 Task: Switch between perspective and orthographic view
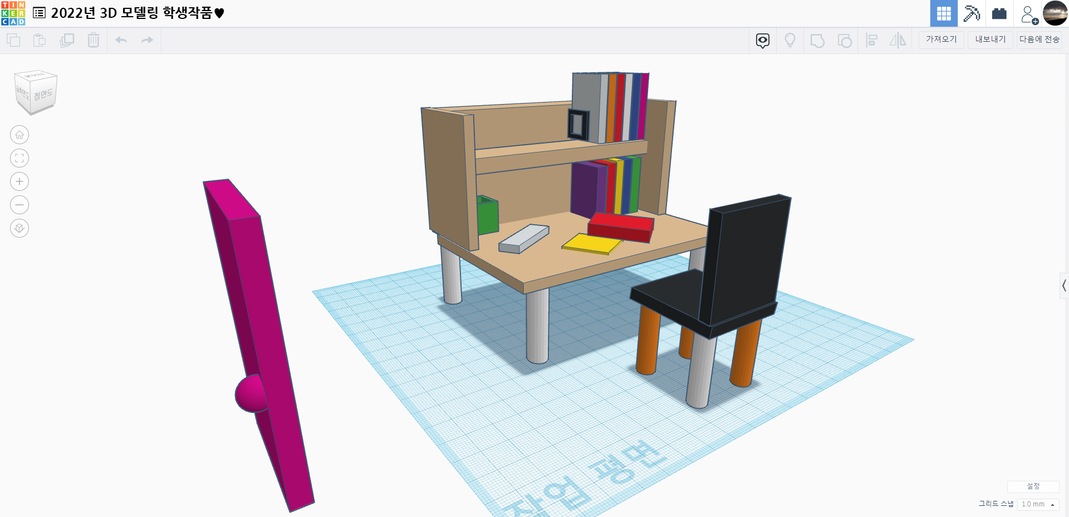(x=19, y=228)
